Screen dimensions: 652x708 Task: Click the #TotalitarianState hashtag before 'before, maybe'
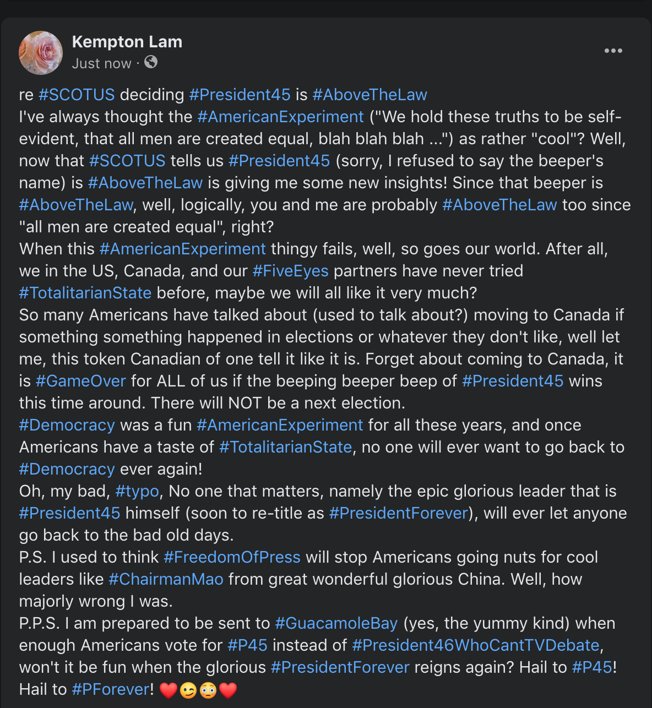point(85,293)
